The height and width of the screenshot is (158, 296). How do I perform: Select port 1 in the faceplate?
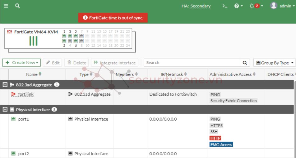[64, 36]
